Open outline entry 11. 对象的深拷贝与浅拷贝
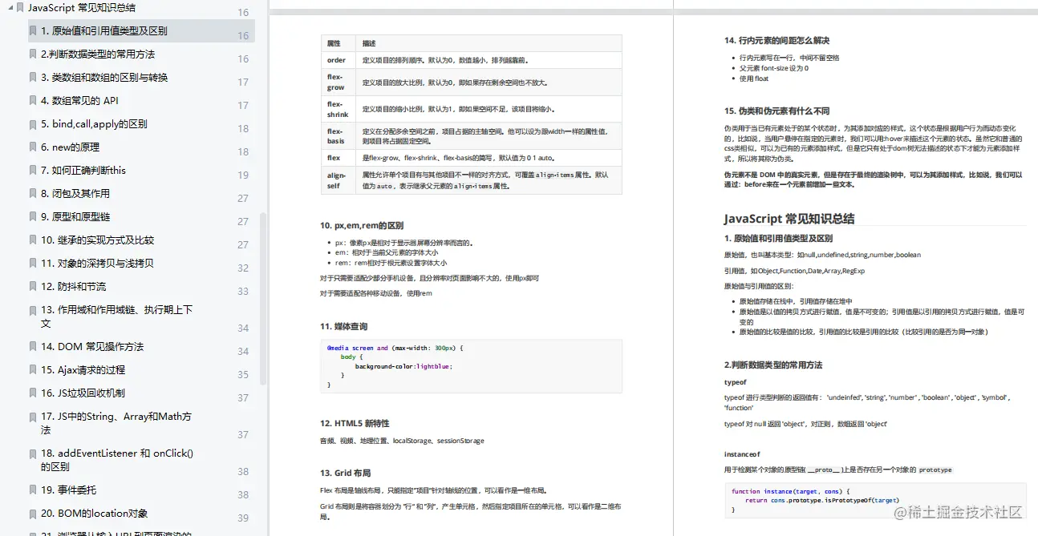1038x536 pixels. [97, 263]
